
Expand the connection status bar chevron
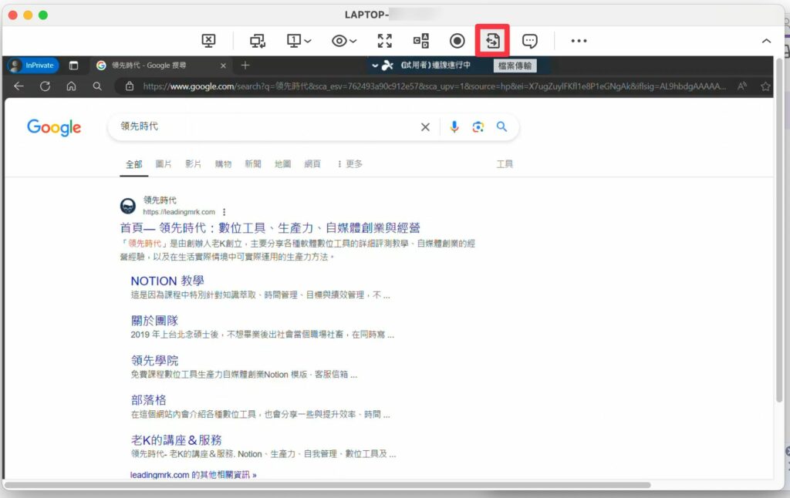pos(375,66)
